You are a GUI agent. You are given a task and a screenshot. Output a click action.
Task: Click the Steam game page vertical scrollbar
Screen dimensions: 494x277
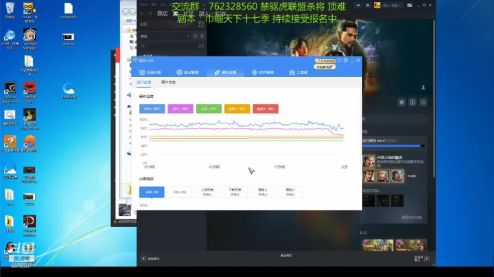click(x=434, y=99)
